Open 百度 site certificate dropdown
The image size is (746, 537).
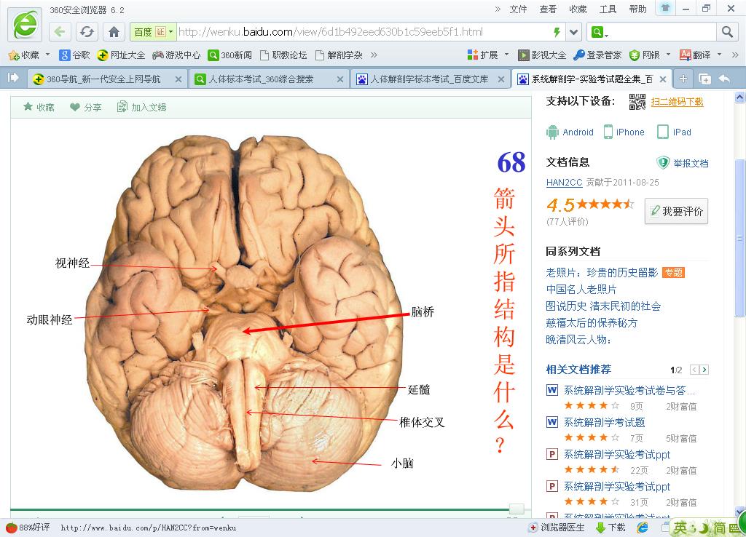(x=153, y=32)
